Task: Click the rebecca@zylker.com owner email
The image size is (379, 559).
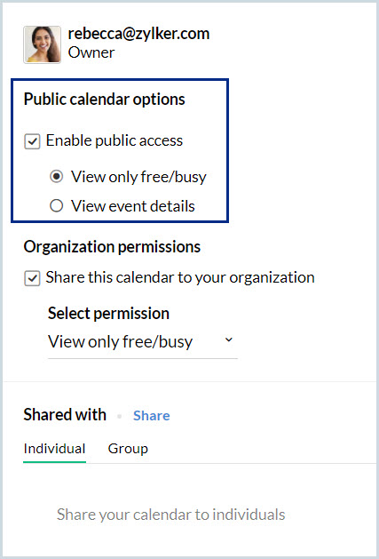Action: point(138,34)
